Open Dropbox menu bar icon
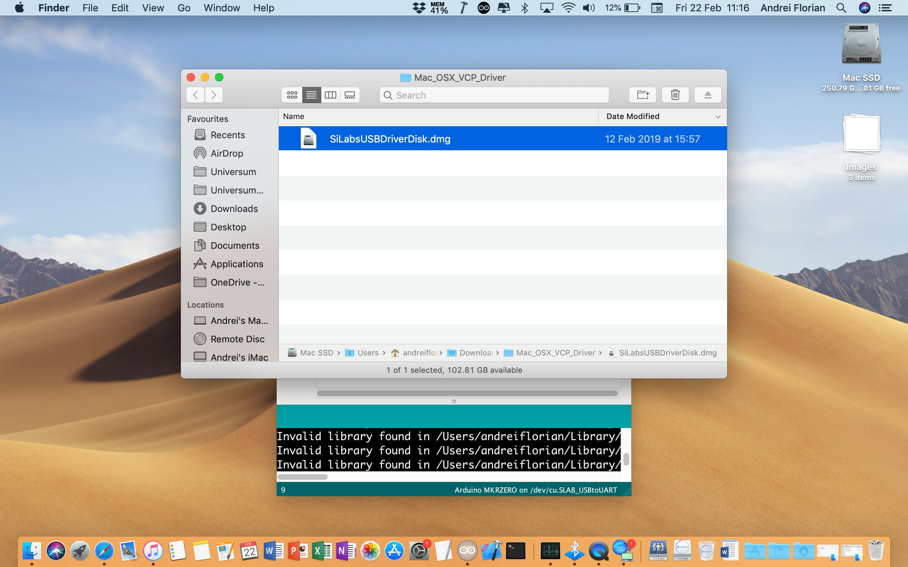Image resolution: width=908 pixels, height=567 pixels. coord(419,8)
